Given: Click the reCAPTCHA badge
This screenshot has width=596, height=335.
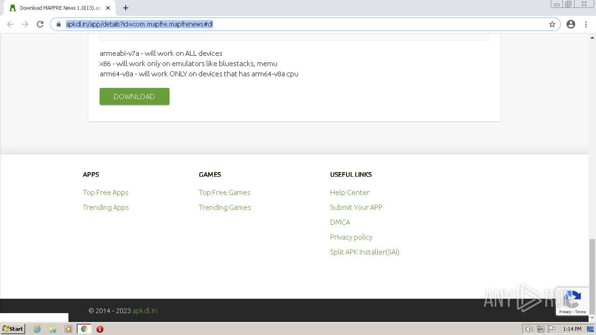Looking at the screenshot, I should click(x=572, y=301).
